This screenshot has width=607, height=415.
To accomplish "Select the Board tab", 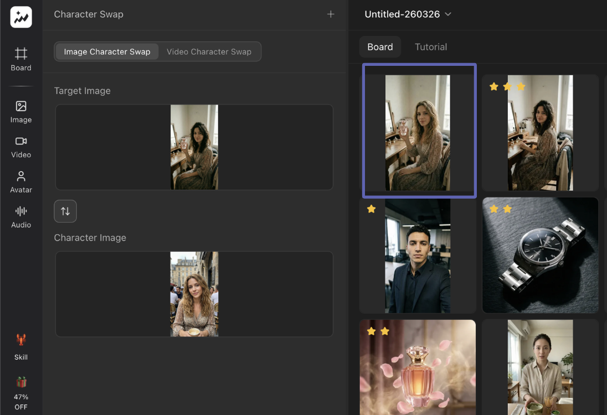I will tap(380, 47).
